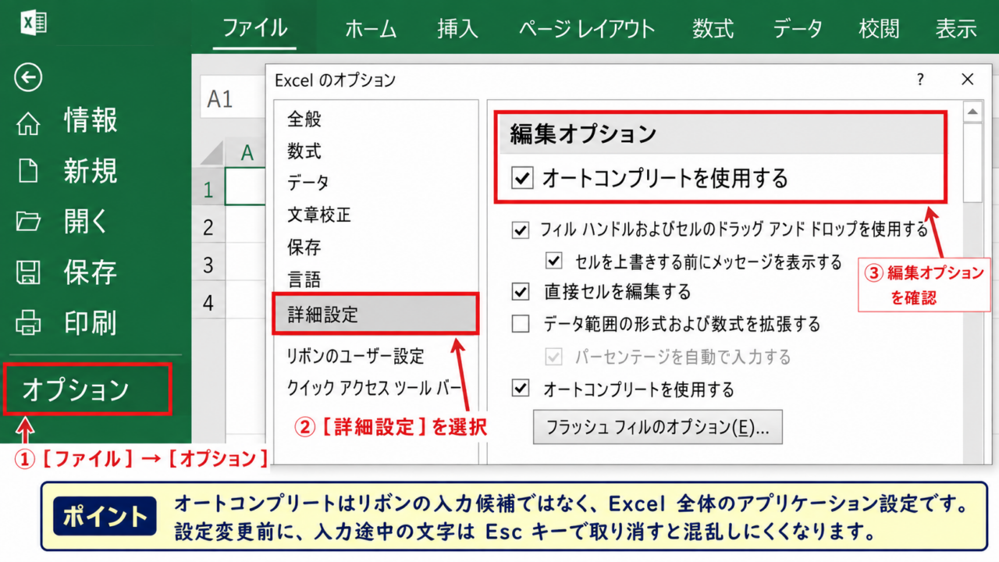Select row 1 header in worksheet

[x=208, y=187]
